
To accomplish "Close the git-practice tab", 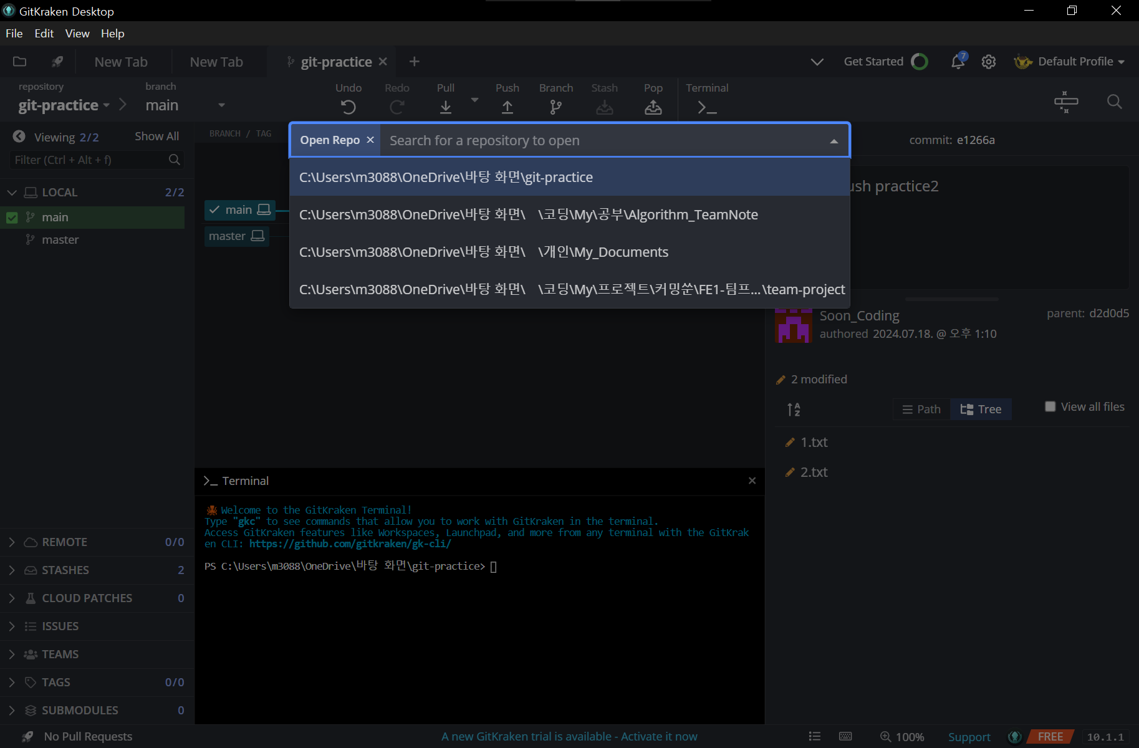I will click(x=383, y=62).
